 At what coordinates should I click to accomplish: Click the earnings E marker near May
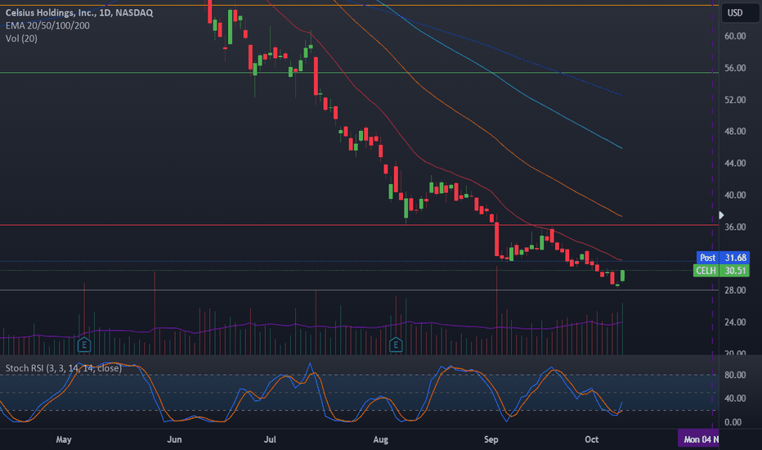84,345
